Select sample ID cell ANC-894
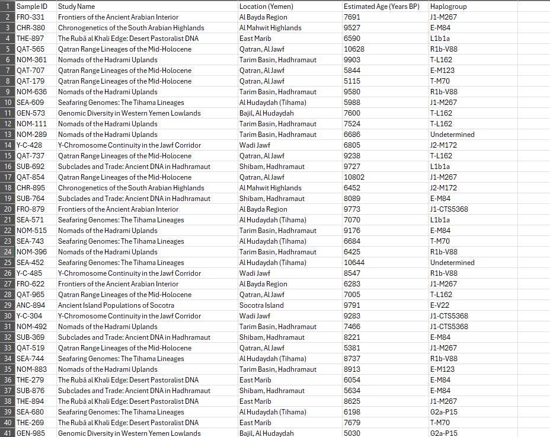Screen dimensions: 550x437 (36, 305)
